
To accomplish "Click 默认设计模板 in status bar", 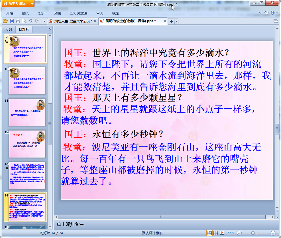I will pos(152,233).
